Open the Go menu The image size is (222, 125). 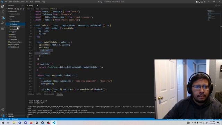point(27,2)
